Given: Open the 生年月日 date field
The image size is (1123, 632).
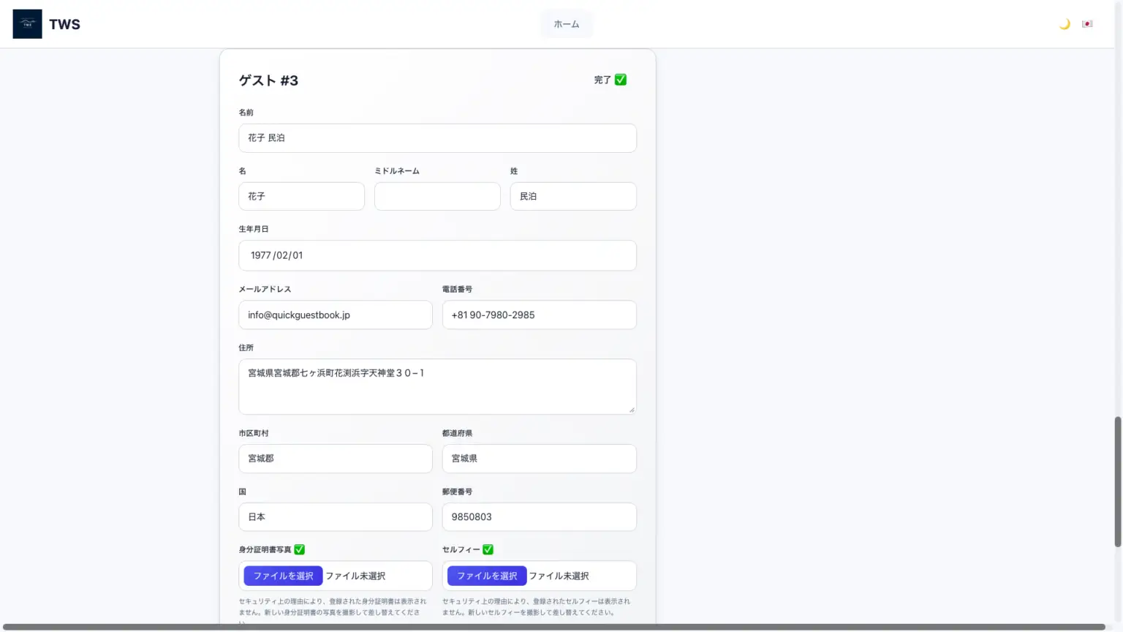Looking at the screenshot, I should 437,255.
